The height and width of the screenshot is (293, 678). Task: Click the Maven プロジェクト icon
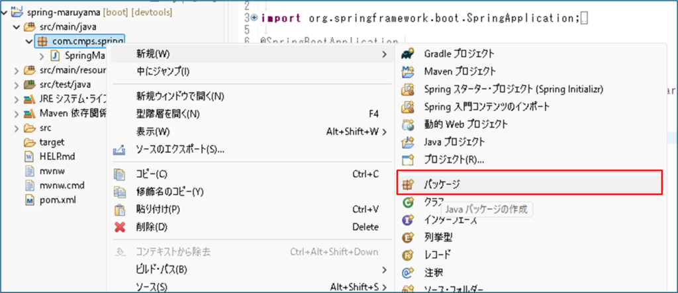click(409, 71)
